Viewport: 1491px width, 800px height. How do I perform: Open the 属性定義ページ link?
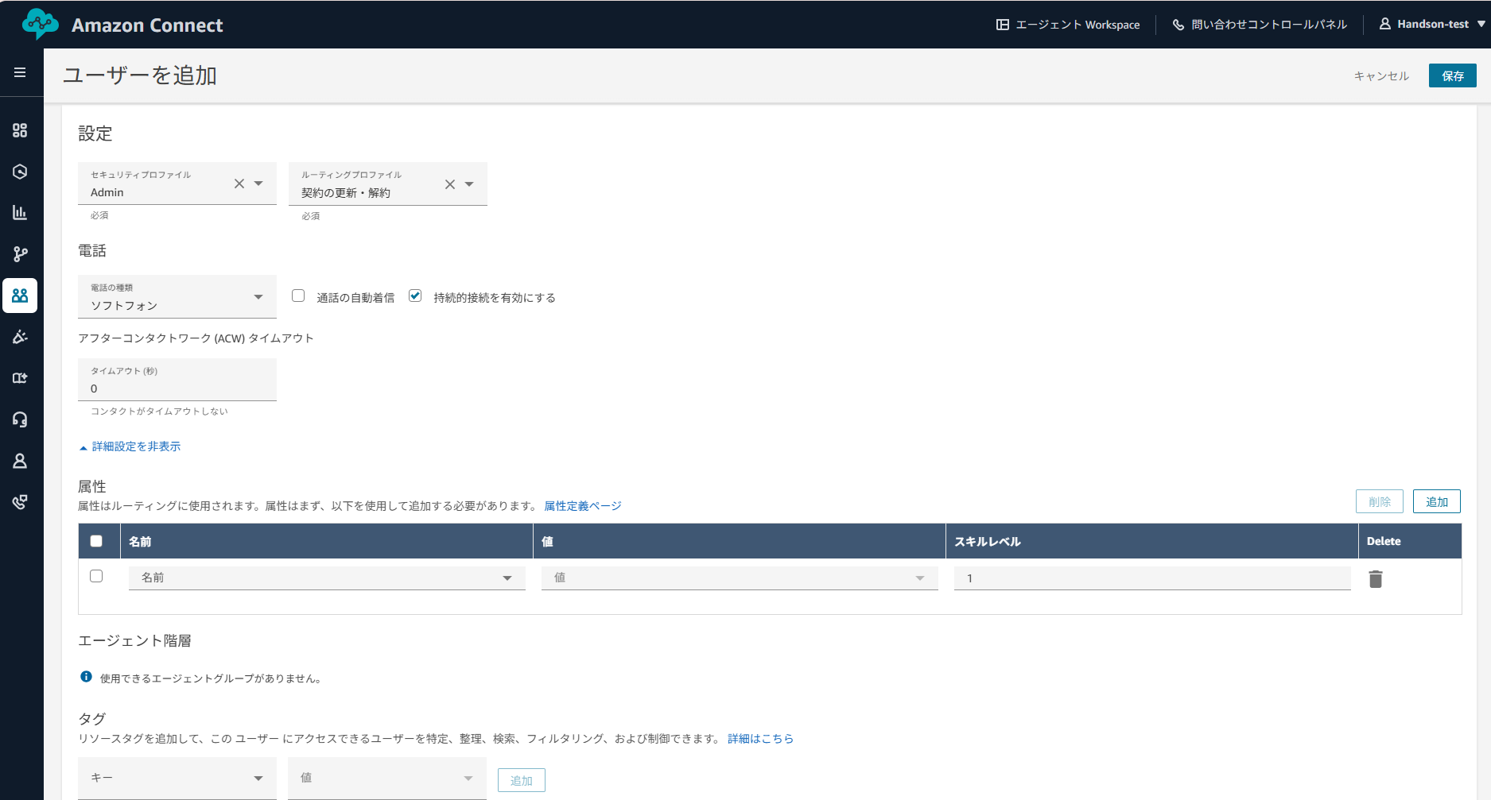point(583,506)
